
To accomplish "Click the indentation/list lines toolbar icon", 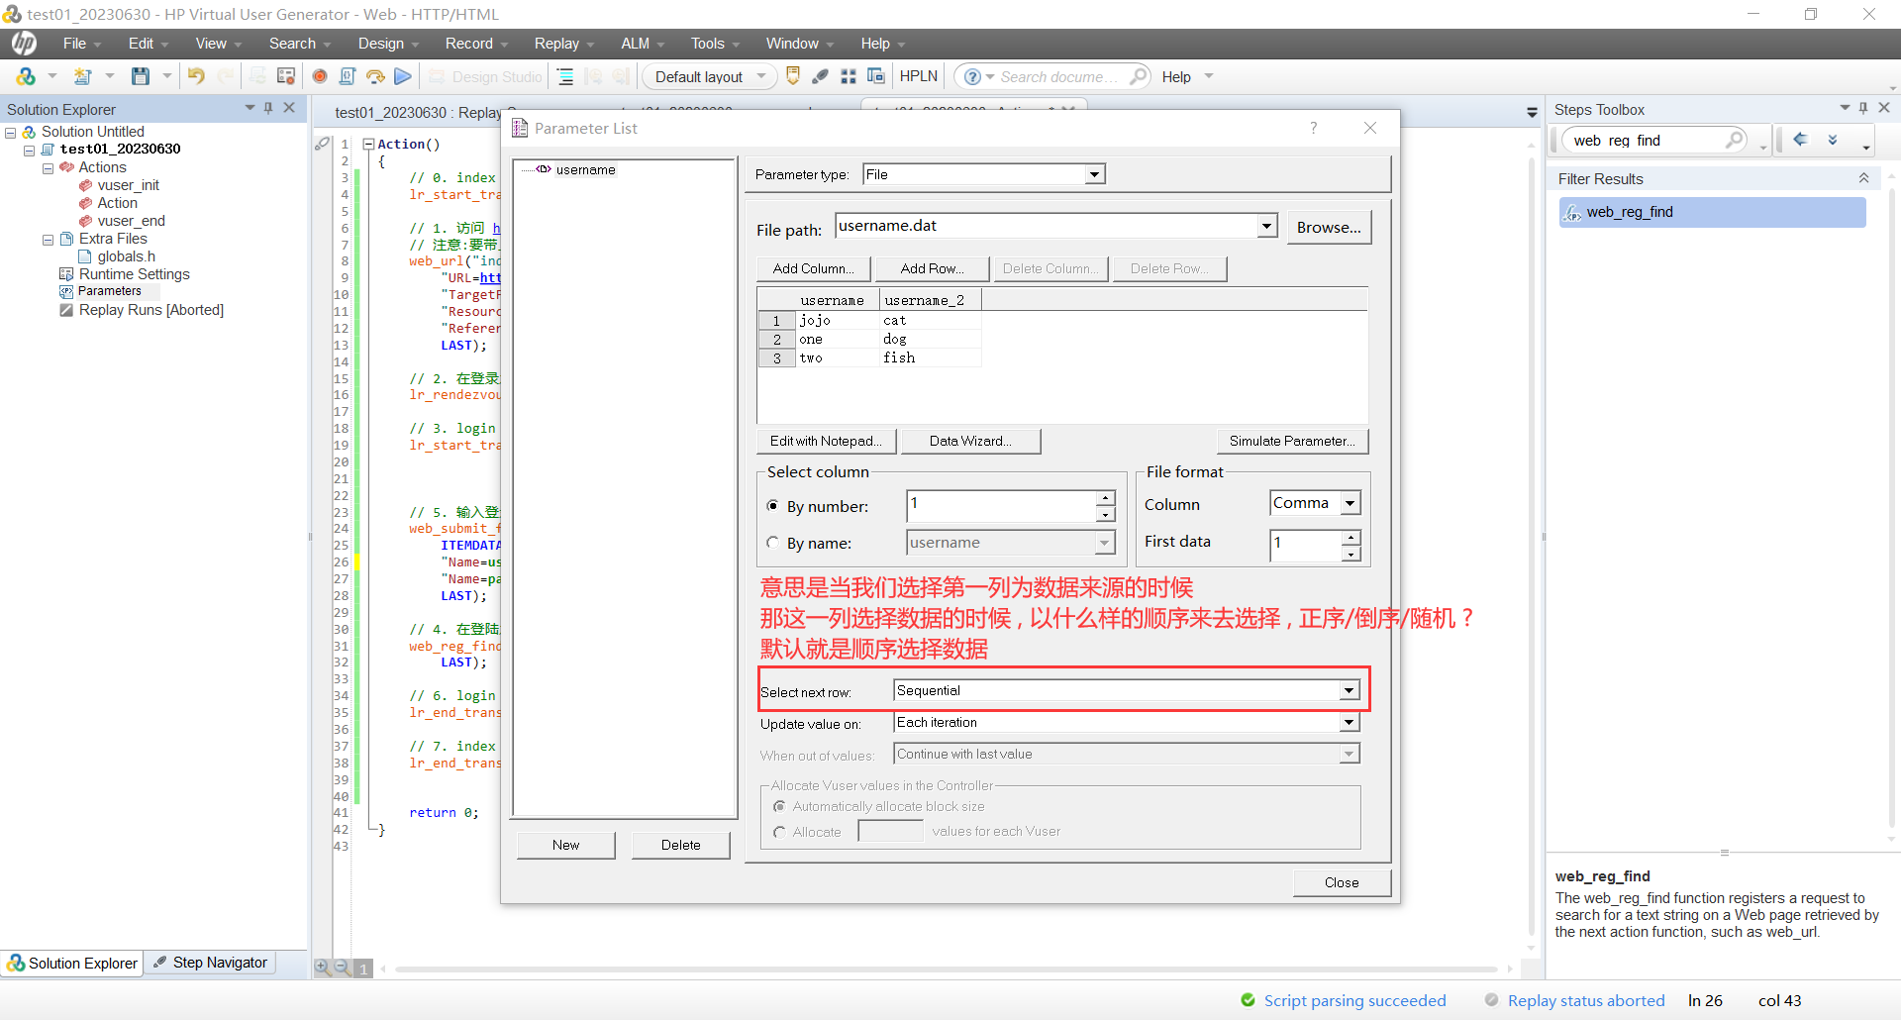I will click(x=565, y=76).
